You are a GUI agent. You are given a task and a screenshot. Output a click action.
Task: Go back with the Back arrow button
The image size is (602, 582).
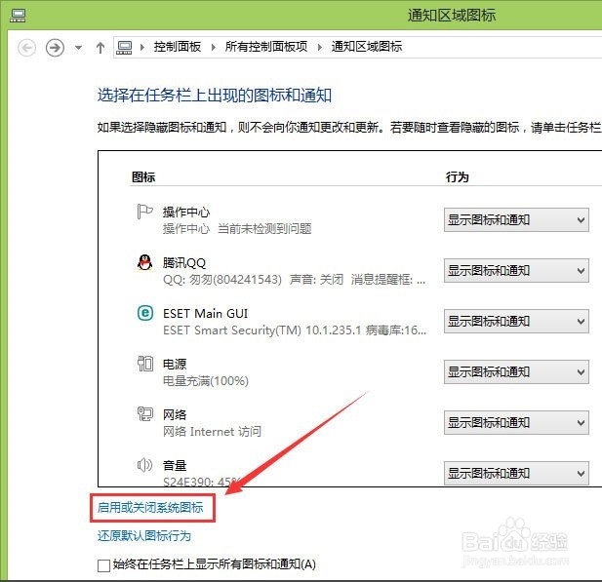coord(27,48)
